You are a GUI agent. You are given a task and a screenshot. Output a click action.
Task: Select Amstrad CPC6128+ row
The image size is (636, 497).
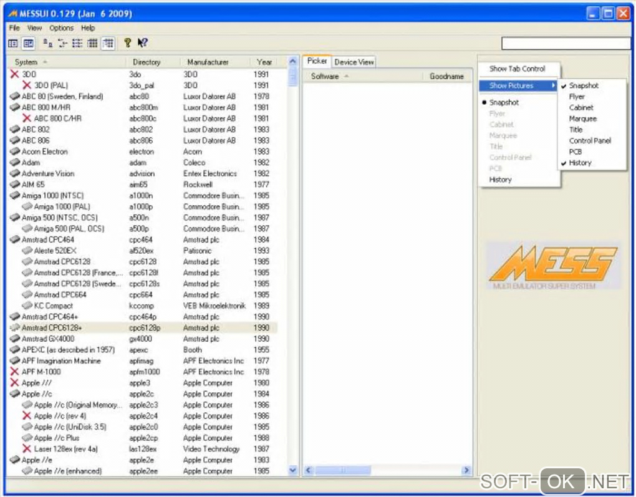click(x=143, y=327)
